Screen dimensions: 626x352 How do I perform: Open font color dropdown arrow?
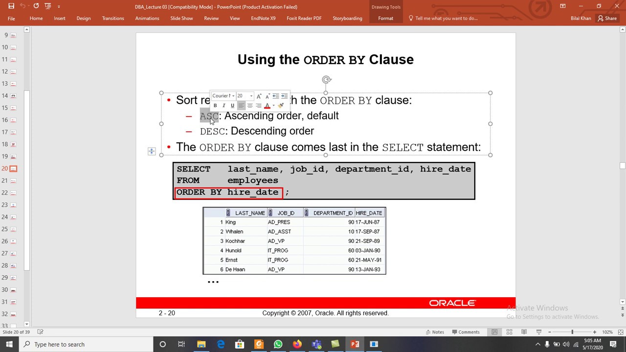(273, 106)
